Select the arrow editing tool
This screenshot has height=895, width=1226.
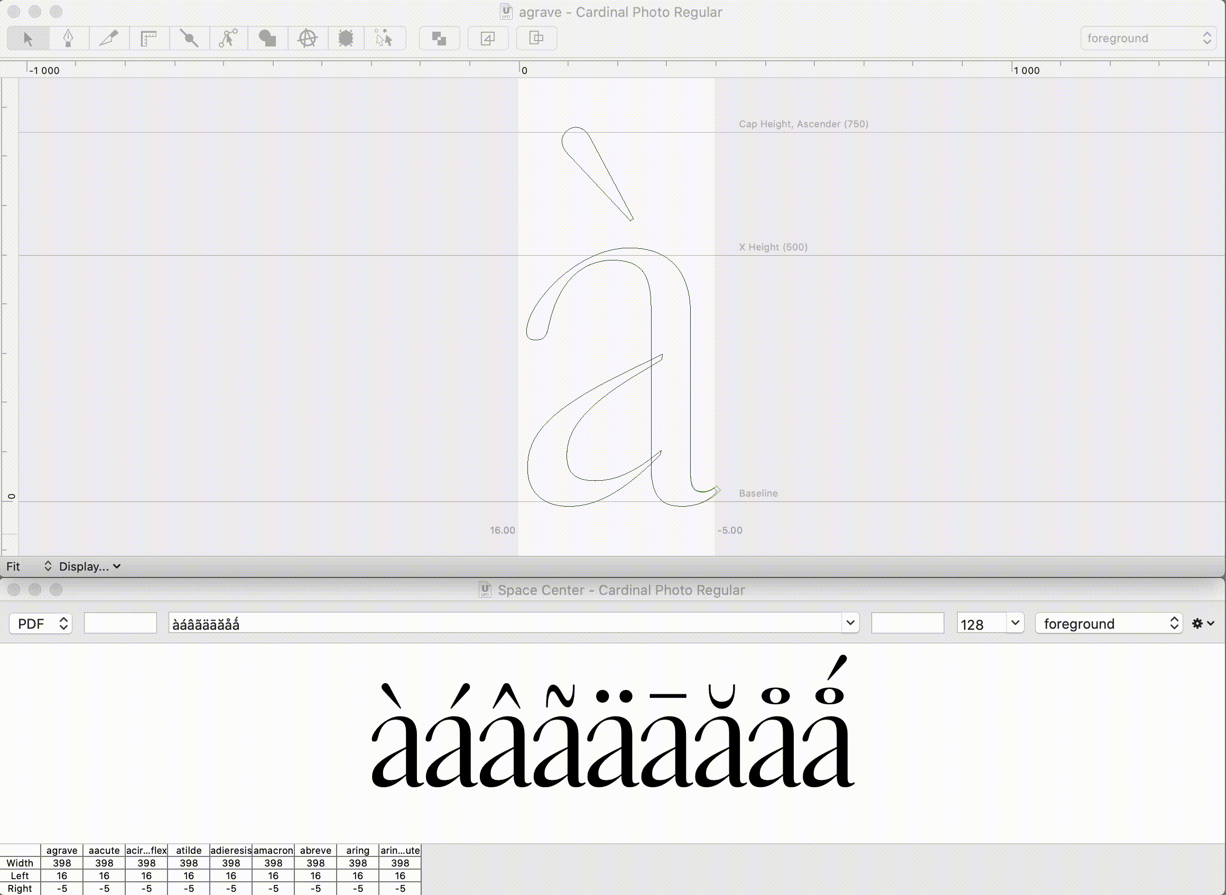coord(28,39)
